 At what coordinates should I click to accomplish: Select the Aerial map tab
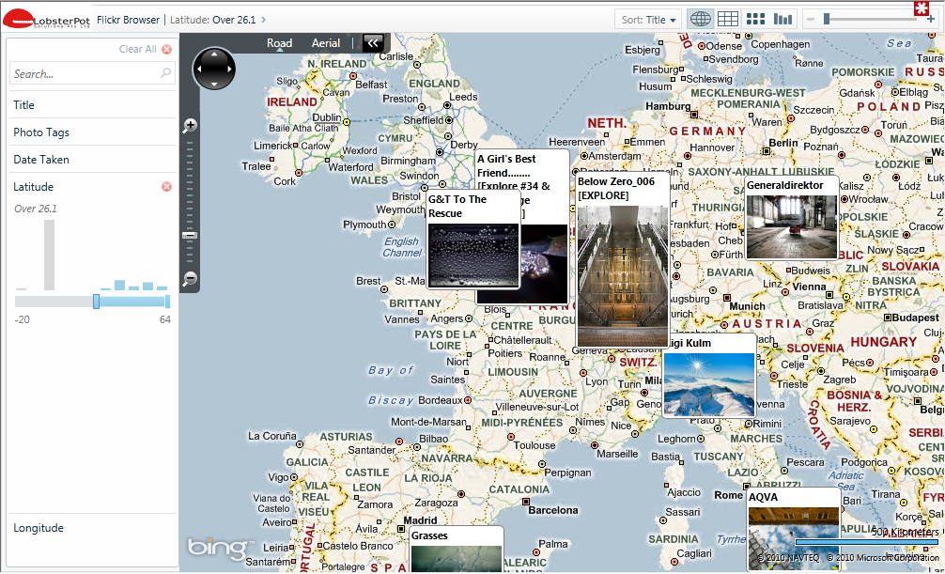326,43
